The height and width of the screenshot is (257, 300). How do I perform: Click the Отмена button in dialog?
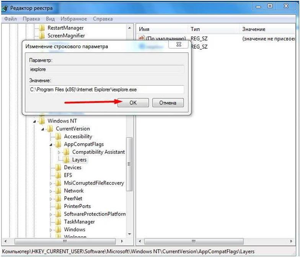[168, 103]
